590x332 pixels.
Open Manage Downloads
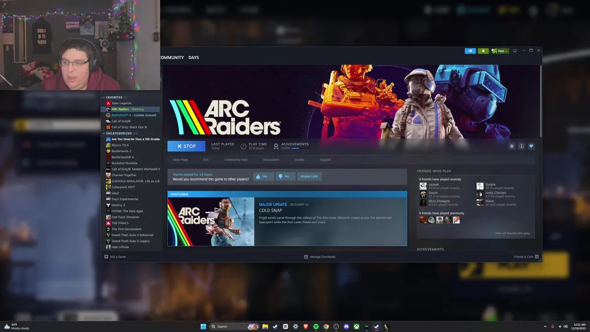[x=320, y=257]
